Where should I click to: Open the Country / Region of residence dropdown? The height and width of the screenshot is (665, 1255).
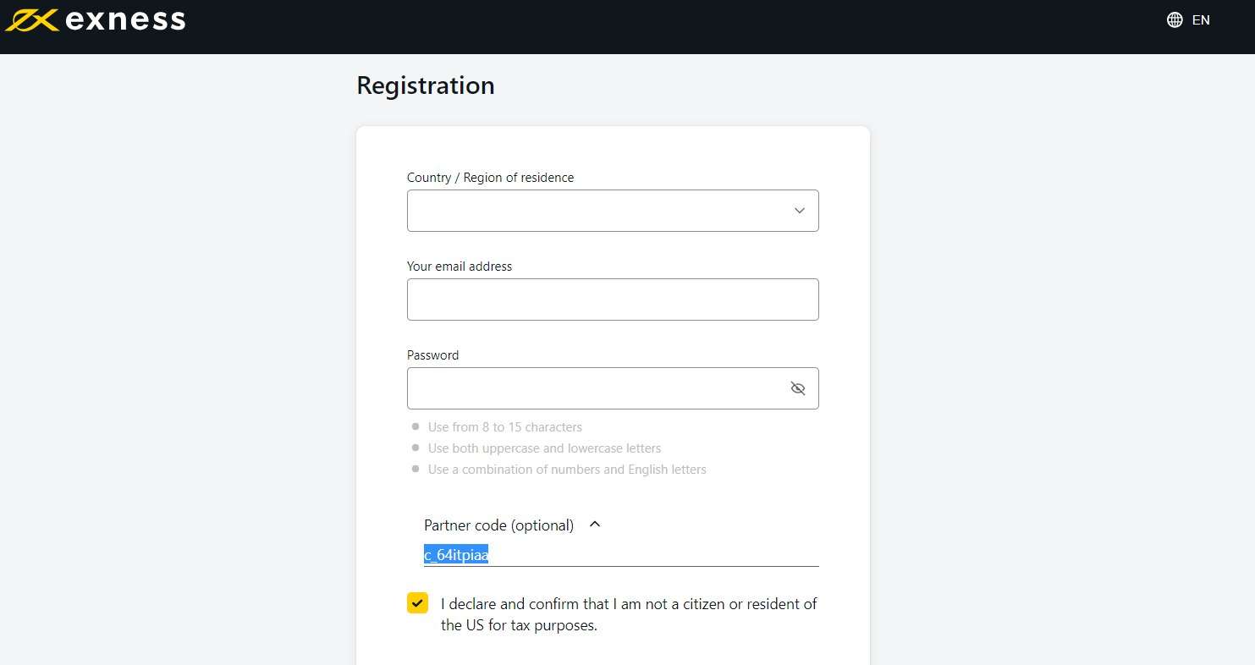[x=613, y=211]
